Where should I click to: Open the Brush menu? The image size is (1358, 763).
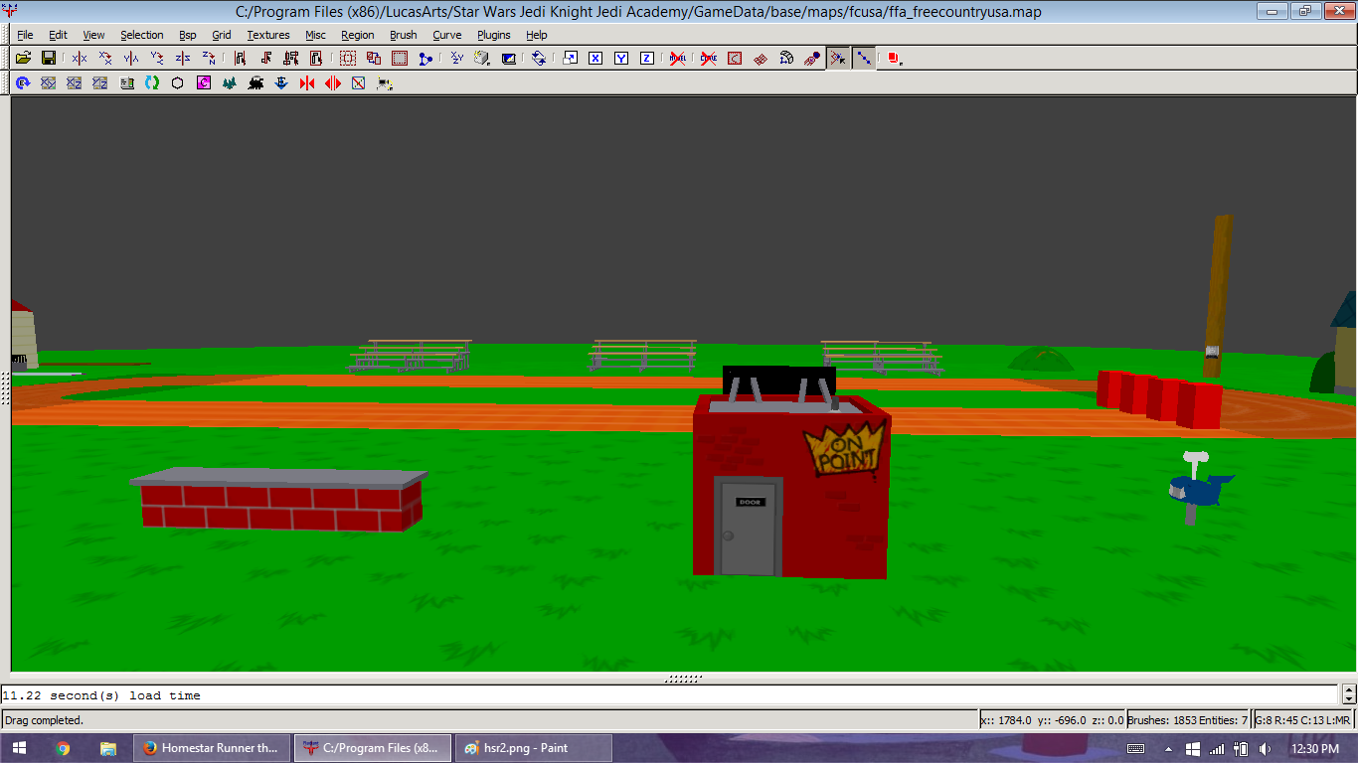pyautogui.click(x=404, y=35)
